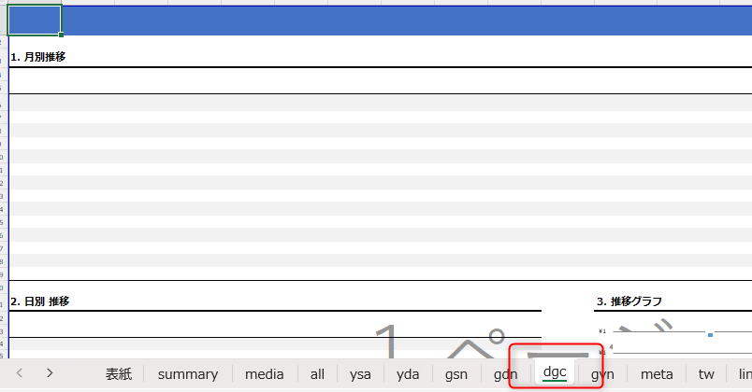
Task: Select the highlighted cell in the blue header
Action: [35, 20]
